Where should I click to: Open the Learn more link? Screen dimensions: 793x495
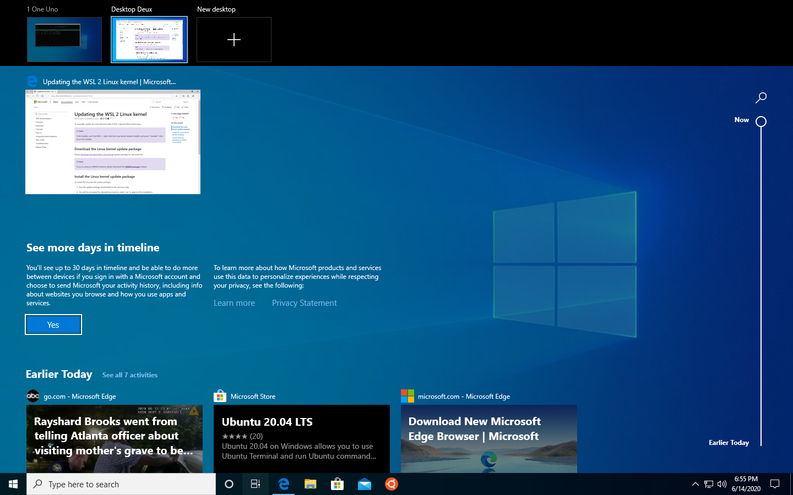point(234,303)
